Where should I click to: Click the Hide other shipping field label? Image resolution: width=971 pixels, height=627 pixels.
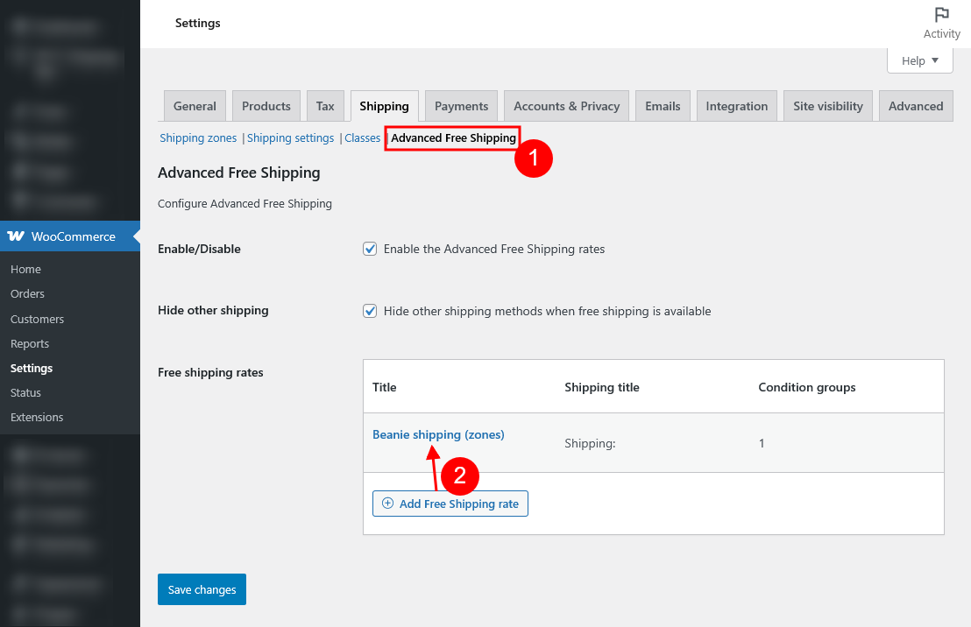[213, 310]
